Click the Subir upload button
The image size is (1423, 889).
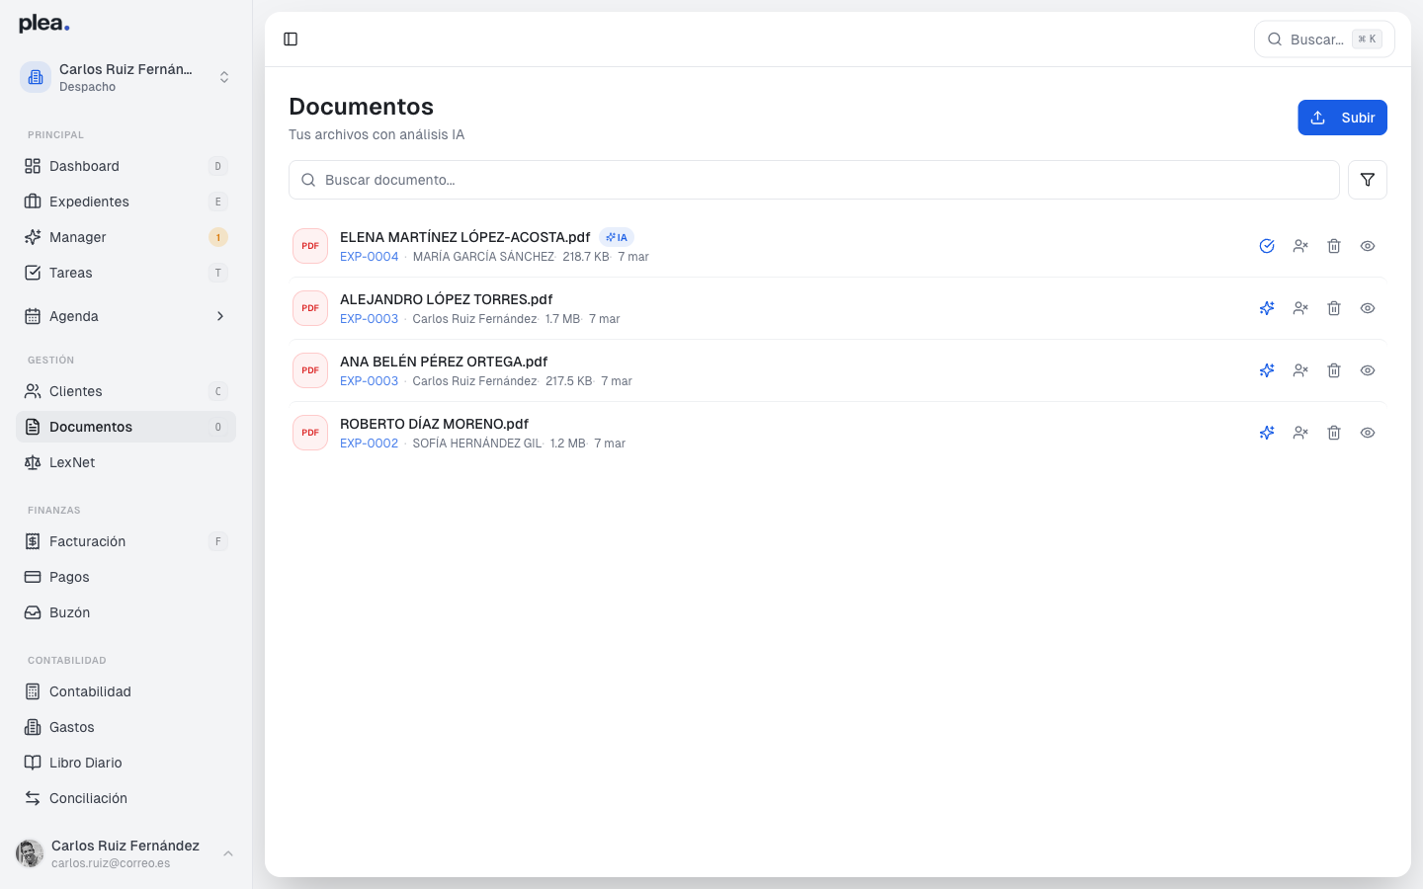pyautogui.click(x=1342, y=118)
